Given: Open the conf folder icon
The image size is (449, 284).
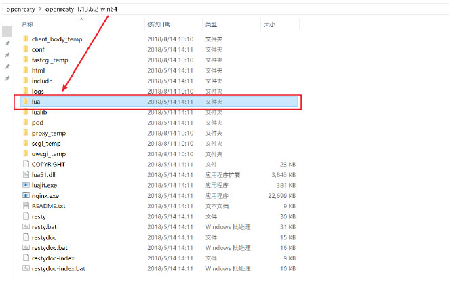Looking at the screenshot, I should [x=26, y=49].
